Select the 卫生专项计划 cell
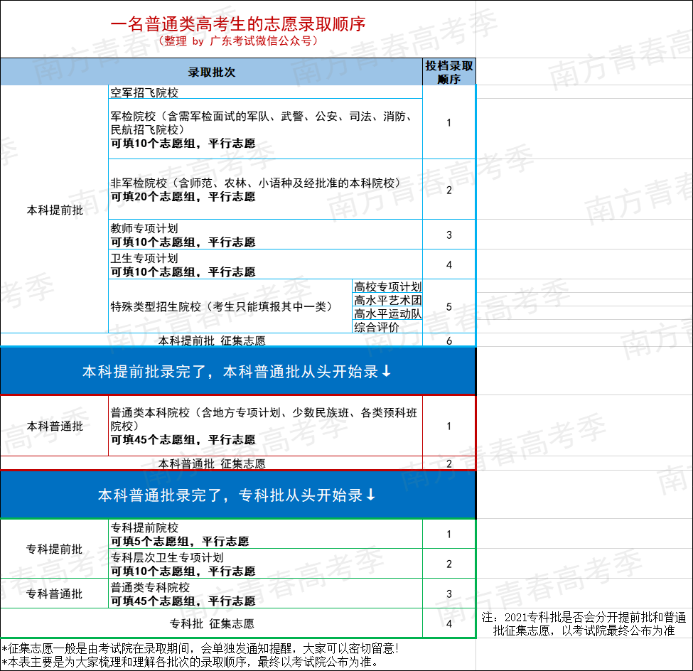 click(x=265, y=264)
